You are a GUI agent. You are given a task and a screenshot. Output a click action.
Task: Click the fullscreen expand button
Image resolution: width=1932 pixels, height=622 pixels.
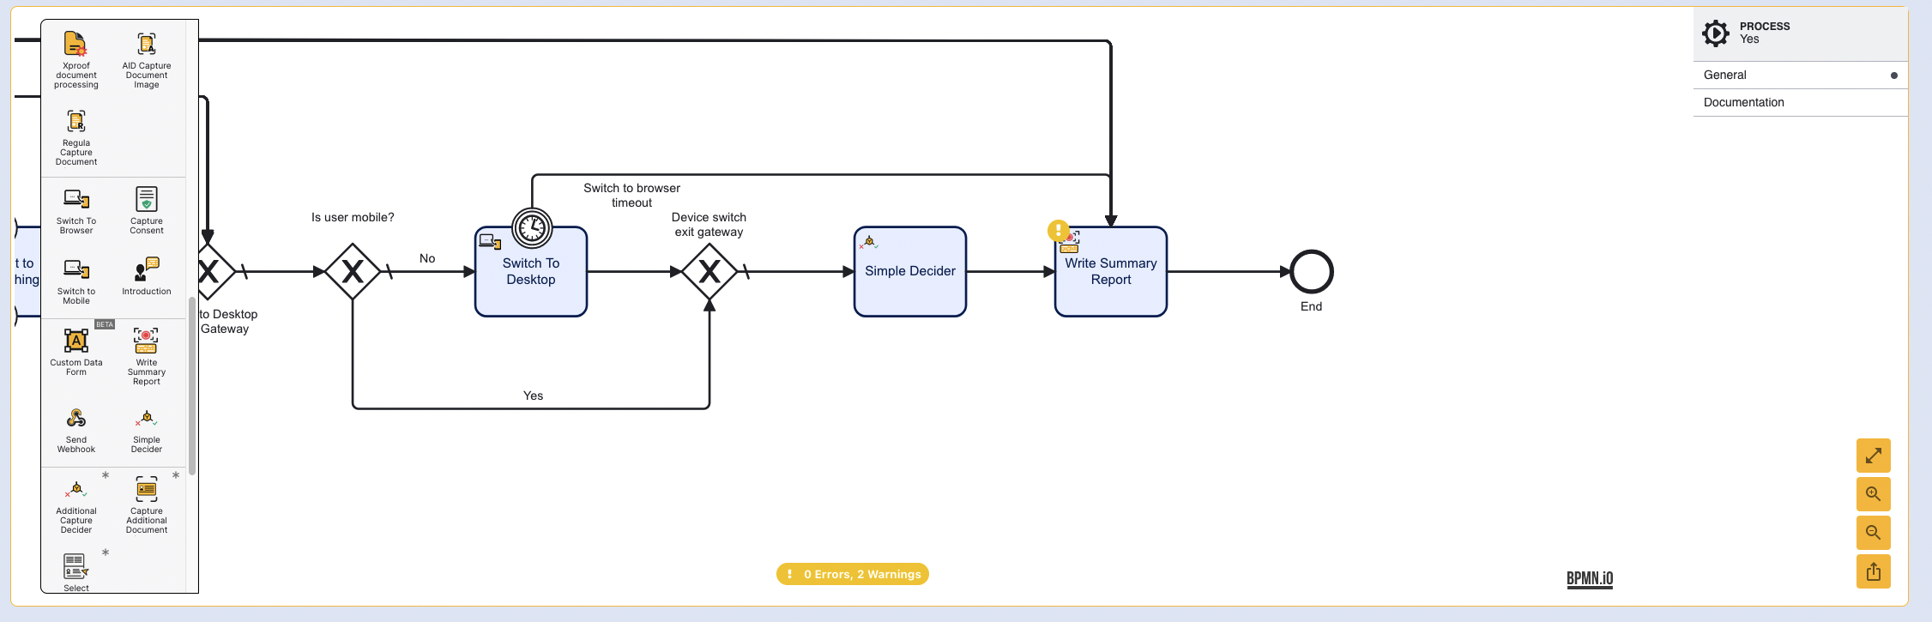[1874, 456]
